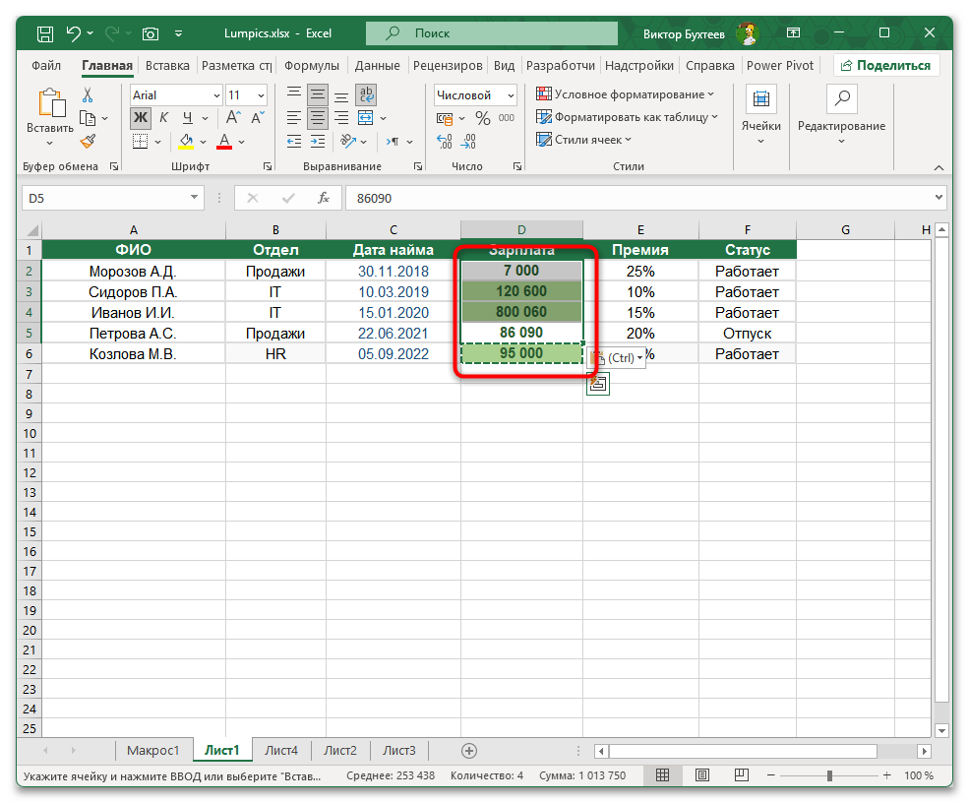Click the Поделиться share button
This screenshot has width=969, height=803.
(886, 66)
